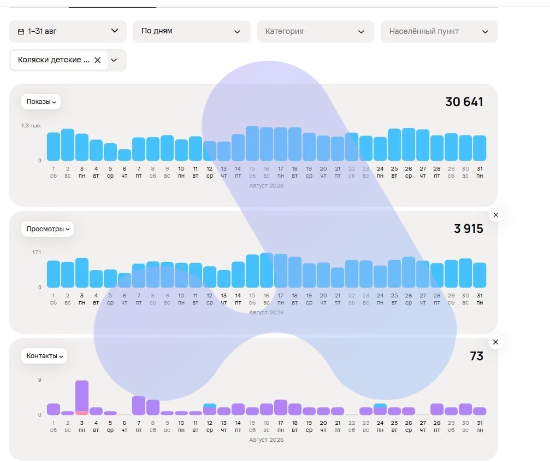The height and width of the screenshot is (462, 550).
Task: Open the "Контакты" metric selector
Action: click(44, 356)
